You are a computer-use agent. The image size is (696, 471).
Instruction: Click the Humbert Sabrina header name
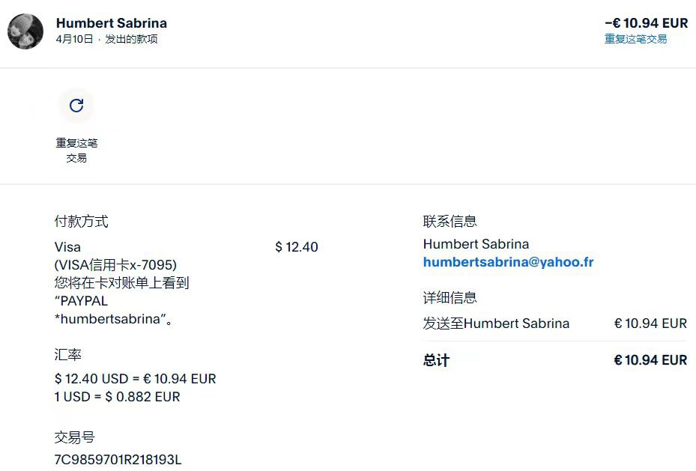112,23
